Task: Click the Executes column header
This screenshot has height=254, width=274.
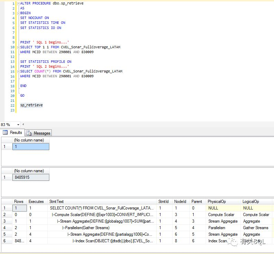Action: (36, 202)
